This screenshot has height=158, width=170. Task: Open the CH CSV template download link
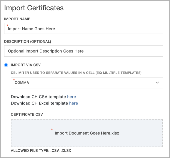tap(71, 97)
